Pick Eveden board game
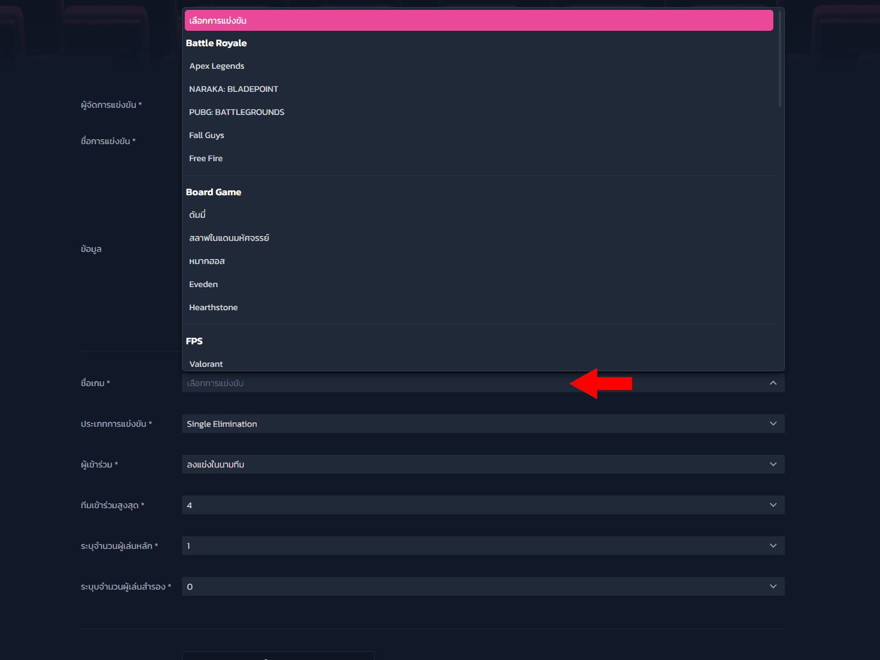 point(479,284)
